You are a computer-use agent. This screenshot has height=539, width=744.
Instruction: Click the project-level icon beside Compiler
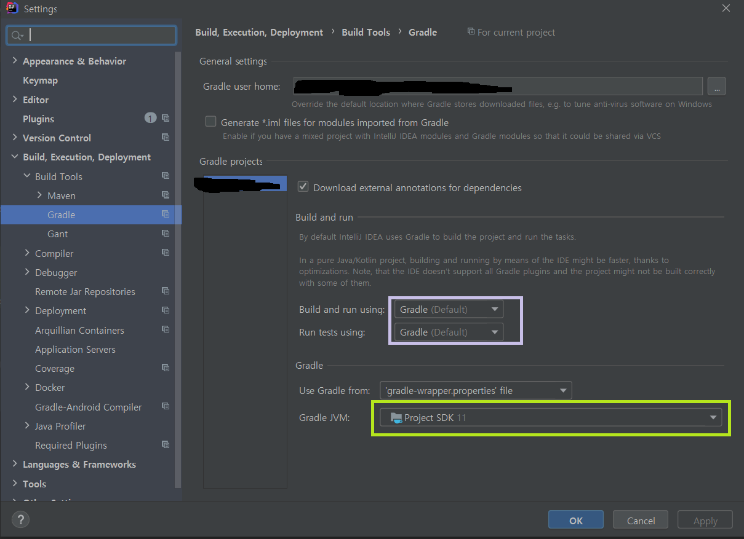click(166, 253)
